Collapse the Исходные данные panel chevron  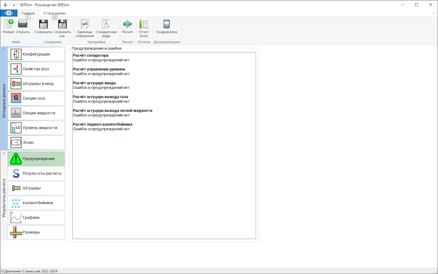[4, 49]
